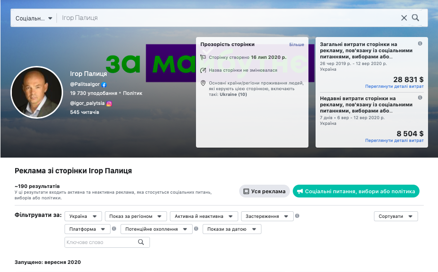Image resolution: width=438 pixels, height=272 pixels.
Task: Open the Соціальн... category dropdown
Action: [x=33, y=18]
